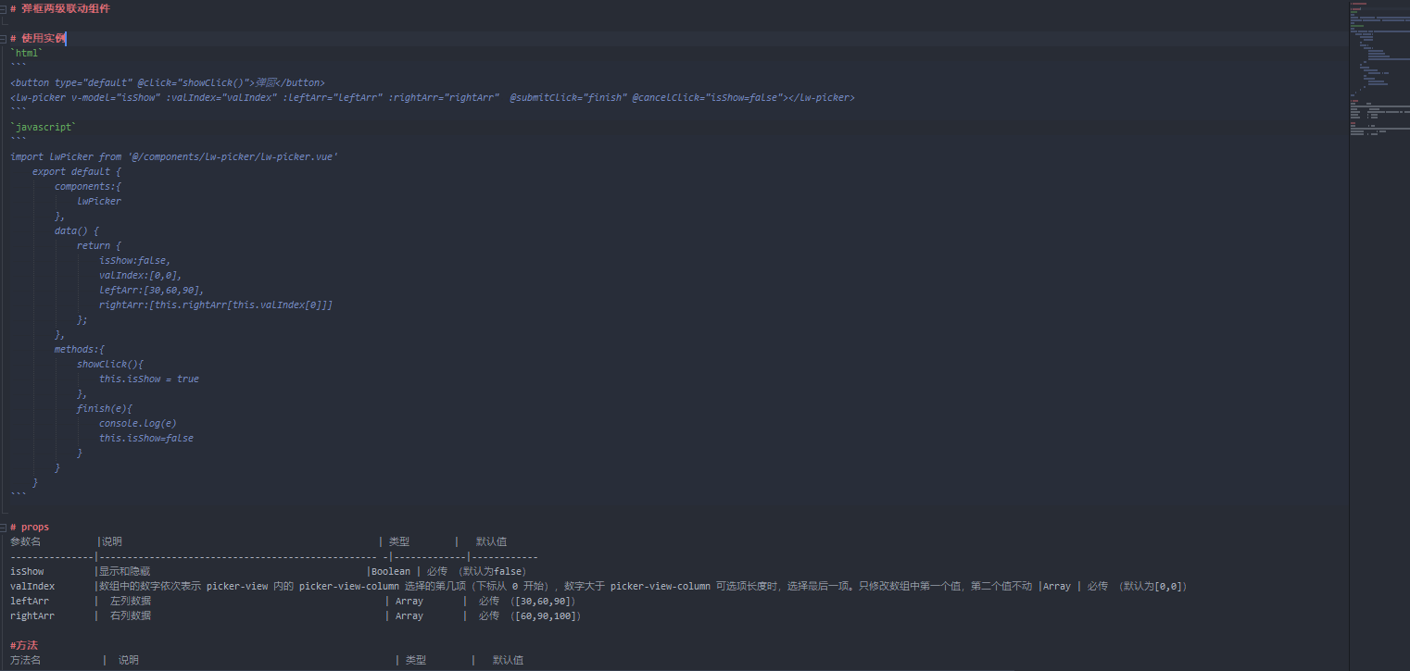Click the 'isShow:false,' line
Viewport: 1410px width, 671px height.
(135, 260)
